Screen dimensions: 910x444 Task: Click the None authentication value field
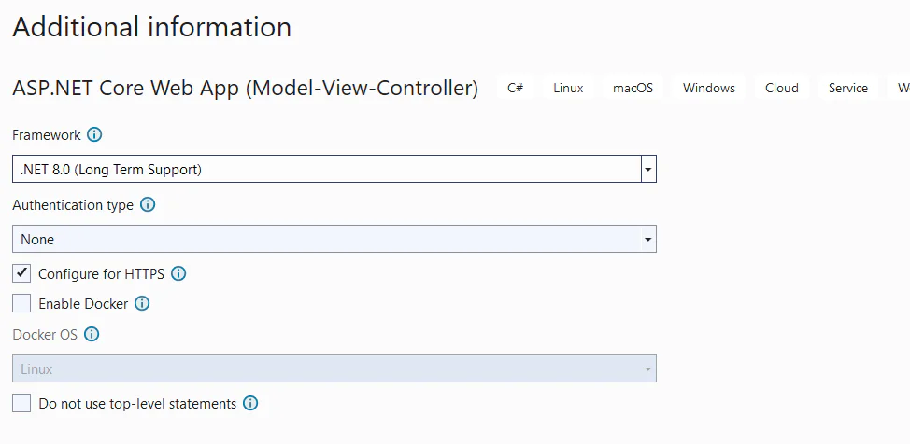point(327,239)
